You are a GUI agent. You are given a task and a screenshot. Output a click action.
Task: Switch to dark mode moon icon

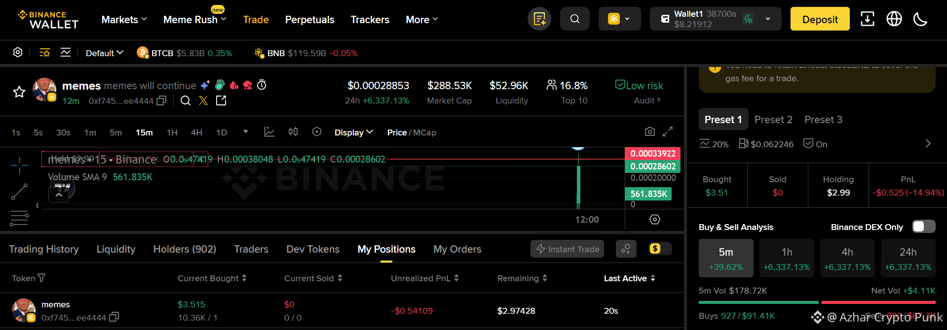(920, 19)
